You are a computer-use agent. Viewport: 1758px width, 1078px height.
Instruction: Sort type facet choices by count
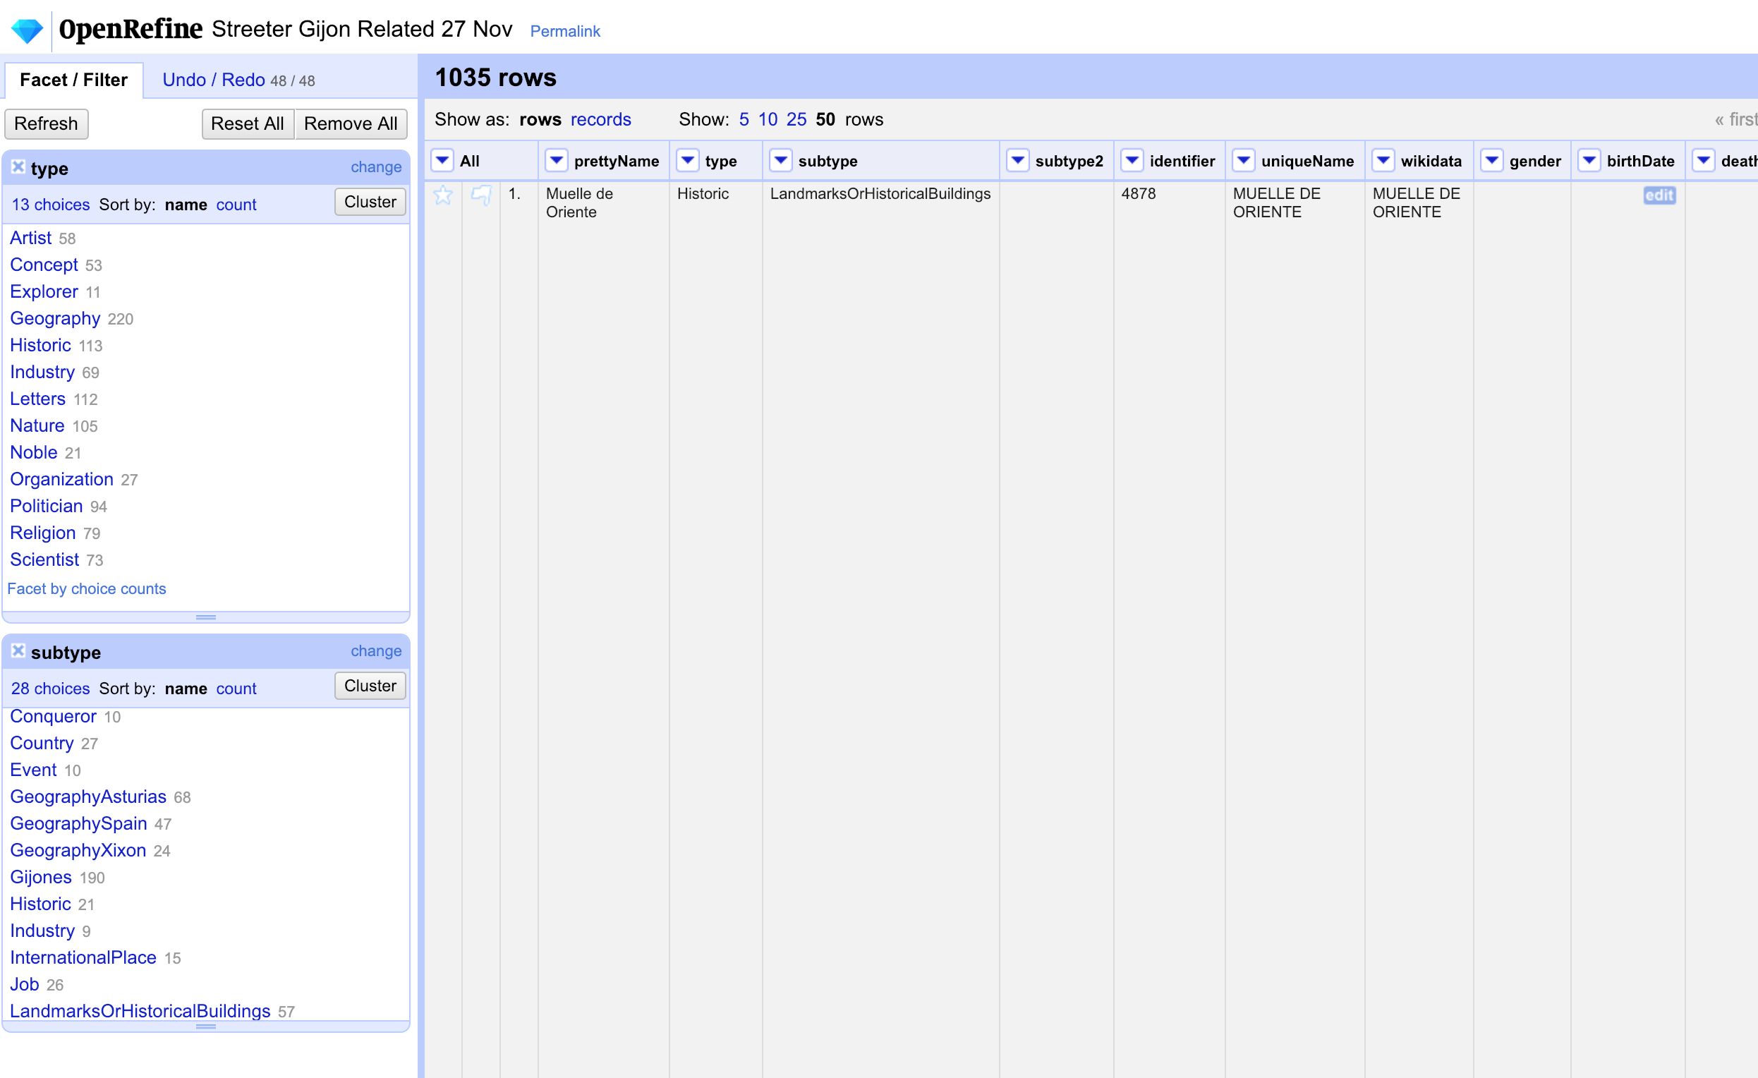click(236, 205)
